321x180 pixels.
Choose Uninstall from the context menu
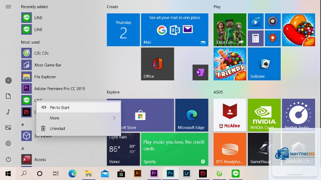click(x=79, y=129)
